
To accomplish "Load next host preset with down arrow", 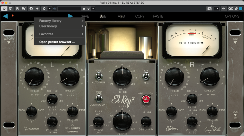I will pos(88,9).
